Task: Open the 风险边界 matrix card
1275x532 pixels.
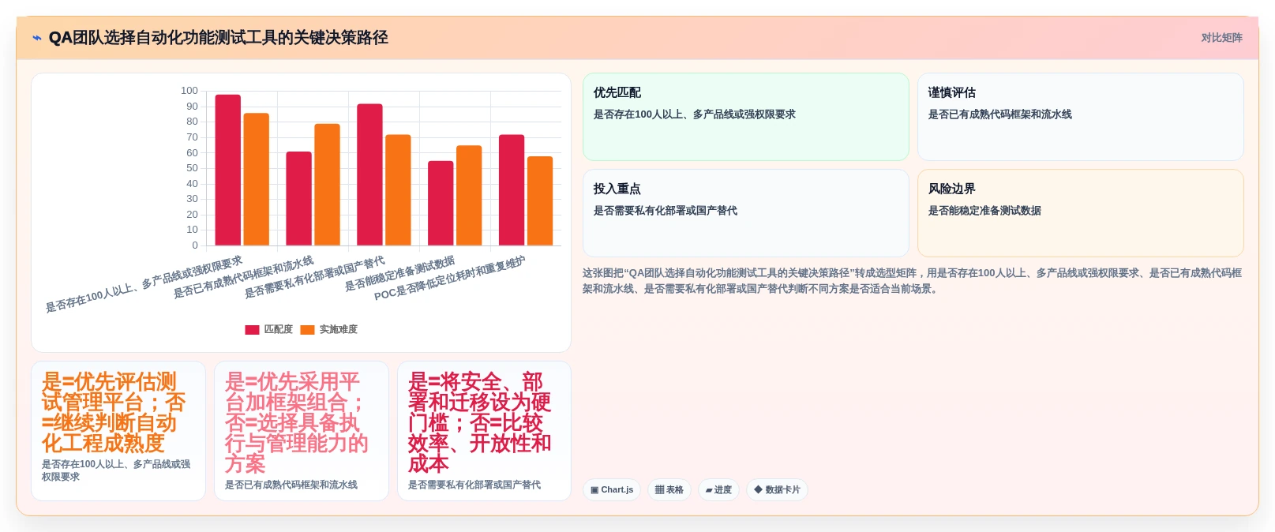Action: tap(1080, 213)
